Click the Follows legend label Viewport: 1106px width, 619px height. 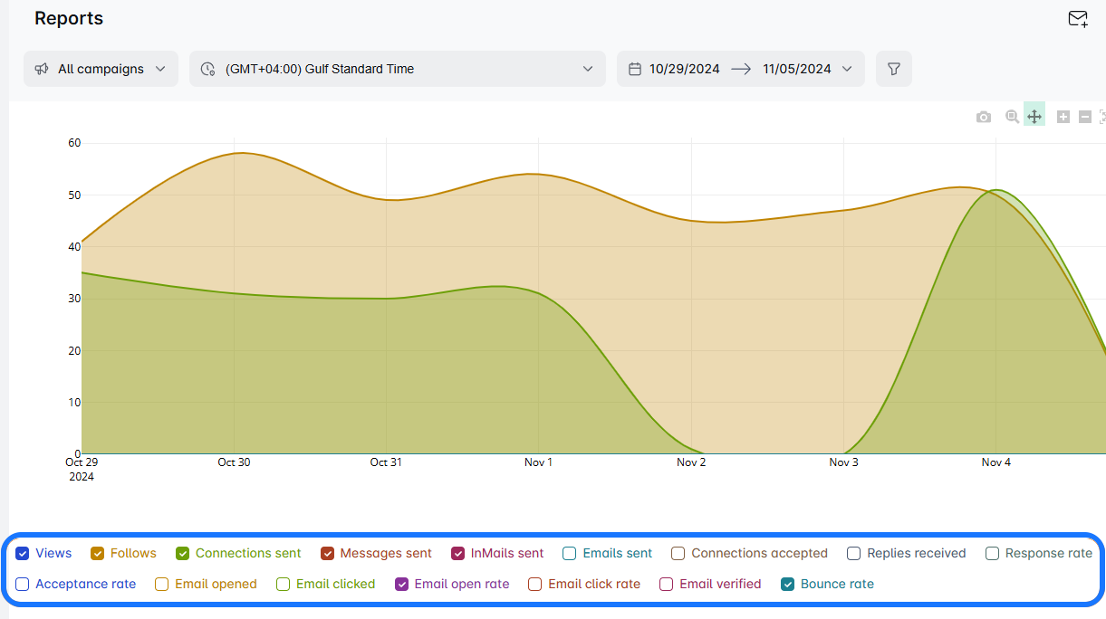[133, 553]
